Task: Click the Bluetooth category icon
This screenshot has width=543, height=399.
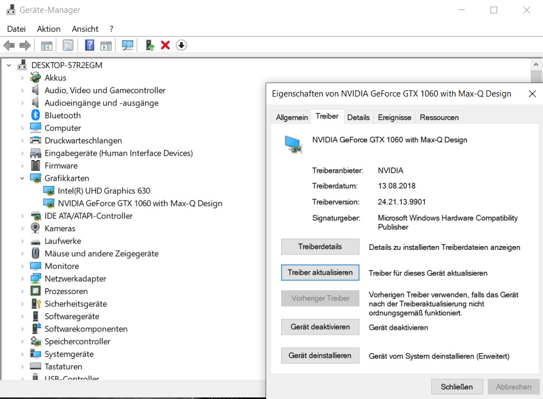Action: click(x=35, y=115)
